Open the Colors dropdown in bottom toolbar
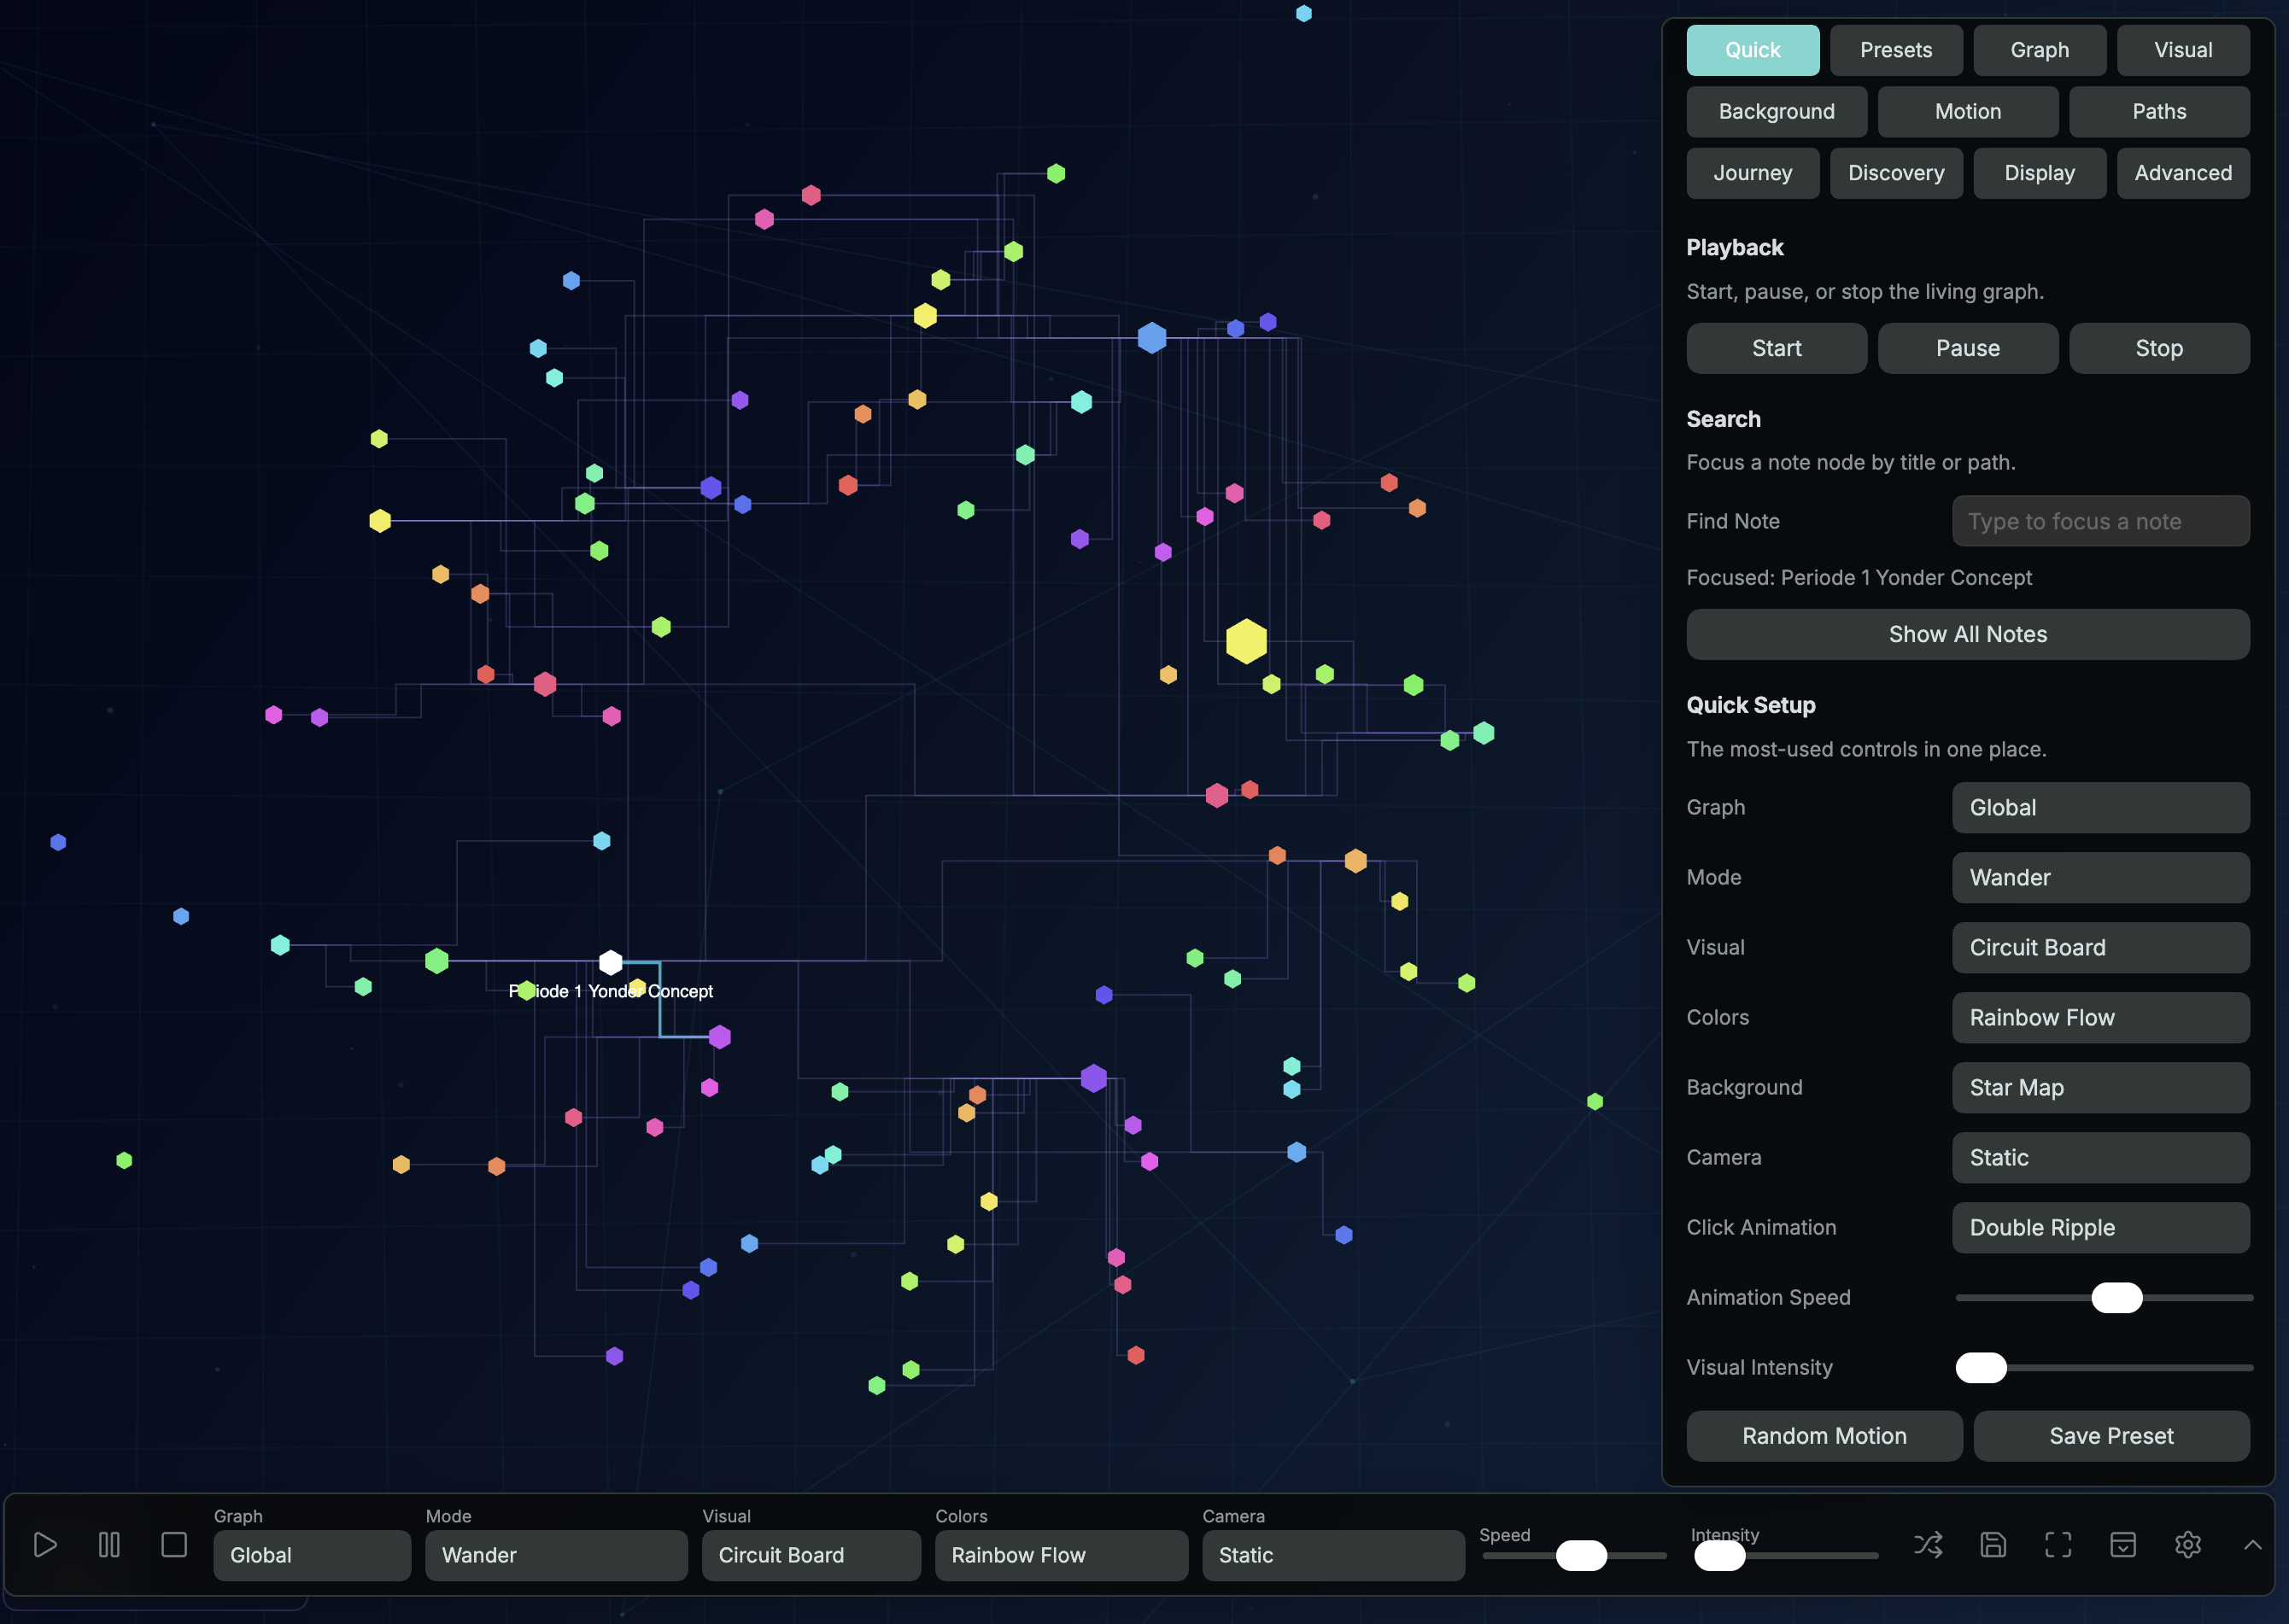This screenshot has height=1624, width=2289. (1062, 1555)
